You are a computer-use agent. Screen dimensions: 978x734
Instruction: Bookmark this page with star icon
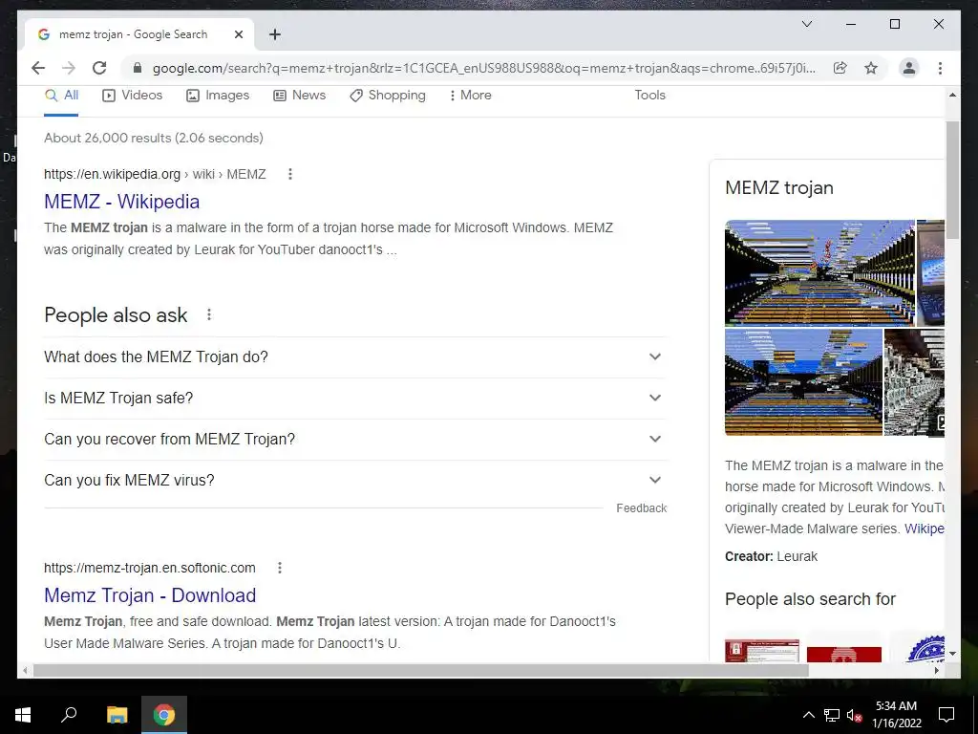pos(871,68)
